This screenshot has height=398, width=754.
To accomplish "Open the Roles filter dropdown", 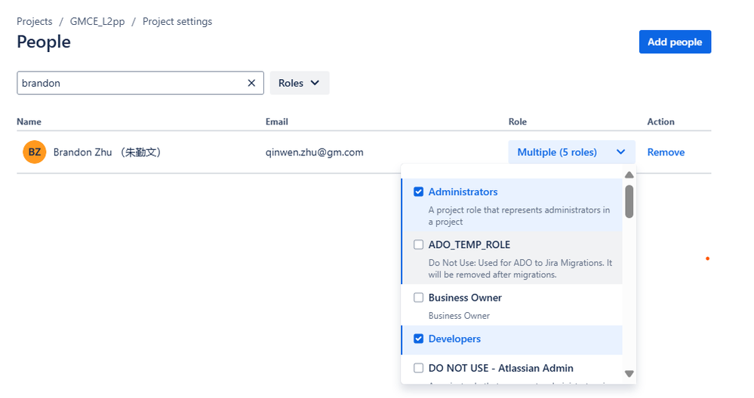I will point(300,83).
